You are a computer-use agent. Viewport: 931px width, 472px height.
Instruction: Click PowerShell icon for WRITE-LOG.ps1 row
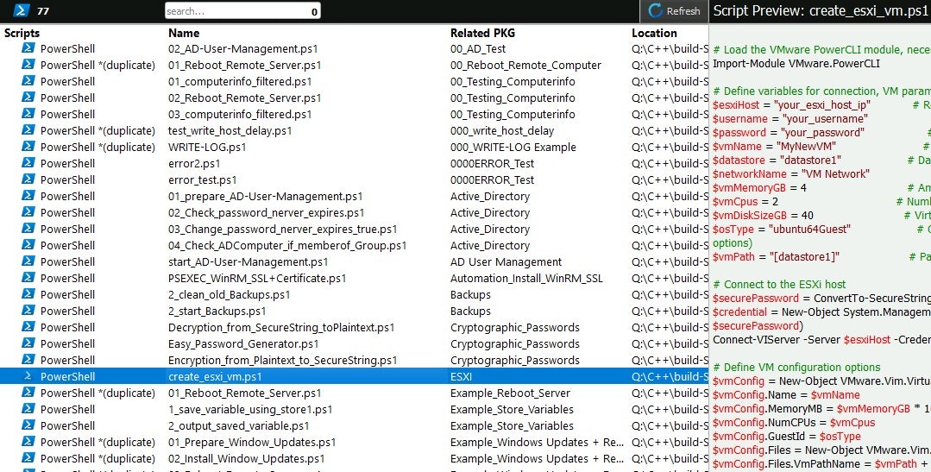tap(28, 146)
